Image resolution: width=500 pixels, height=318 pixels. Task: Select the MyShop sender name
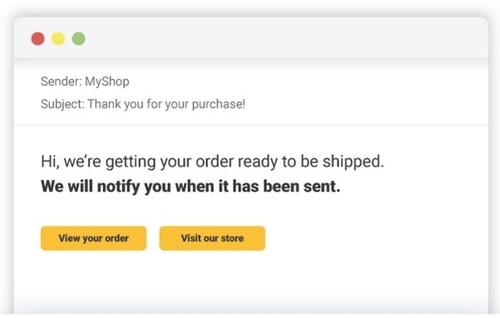(x=107, y=82)
